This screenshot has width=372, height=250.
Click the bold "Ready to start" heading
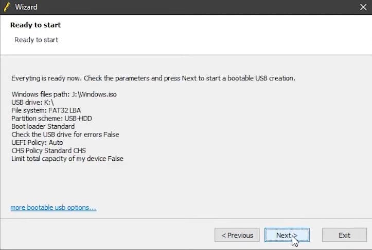(36, 25)
